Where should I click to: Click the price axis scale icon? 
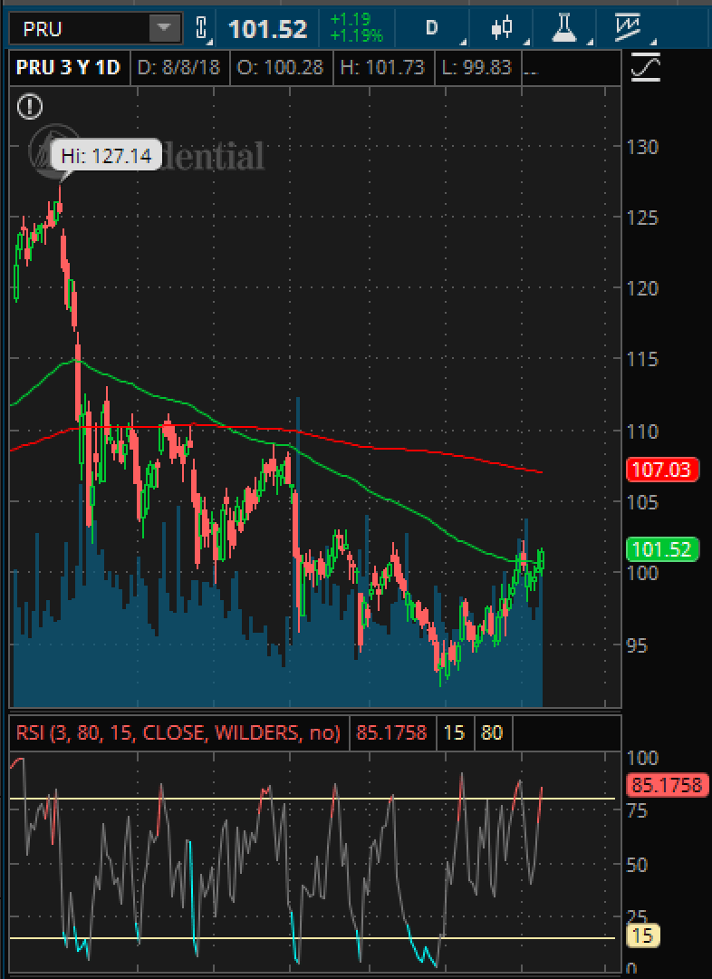tap(646, 68)
